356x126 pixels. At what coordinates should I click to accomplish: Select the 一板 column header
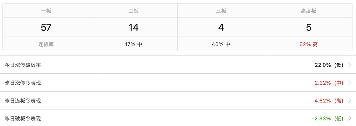click(x=46, y=11)
